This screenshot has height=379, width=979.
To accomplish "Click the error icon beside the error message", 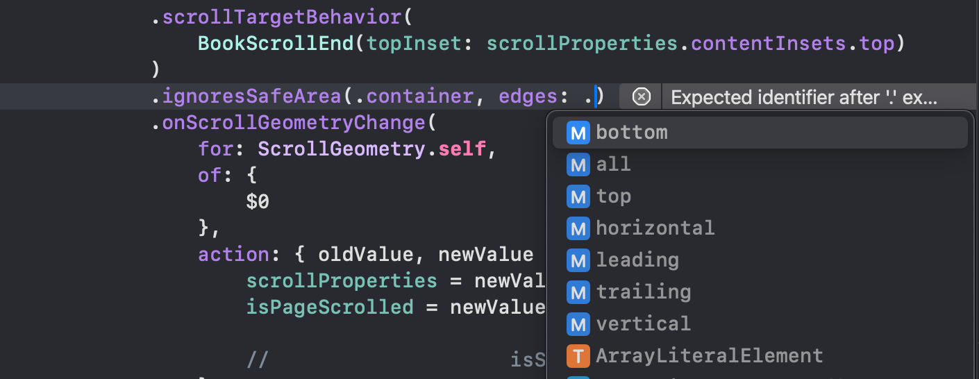I will click(642, 97).
